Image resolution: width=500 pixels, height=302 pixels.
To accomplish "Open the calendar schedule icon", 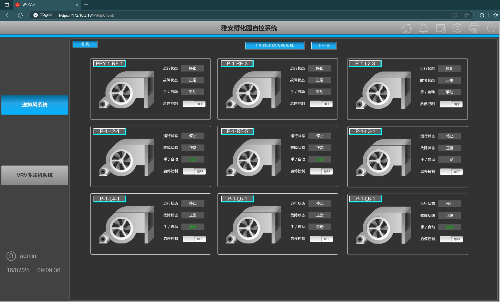I will (441, 28).
